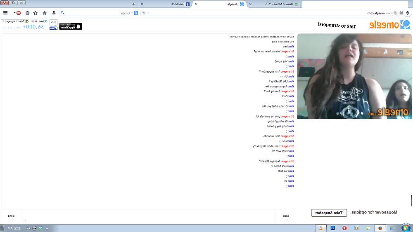
Task: Reload the page with the refresh icon
Action: [144, 13]
